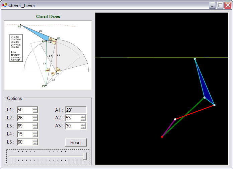The image size is (233, 169).
Task: Click the Clever_Lever app icon in title bar
Action: point(4,5)
